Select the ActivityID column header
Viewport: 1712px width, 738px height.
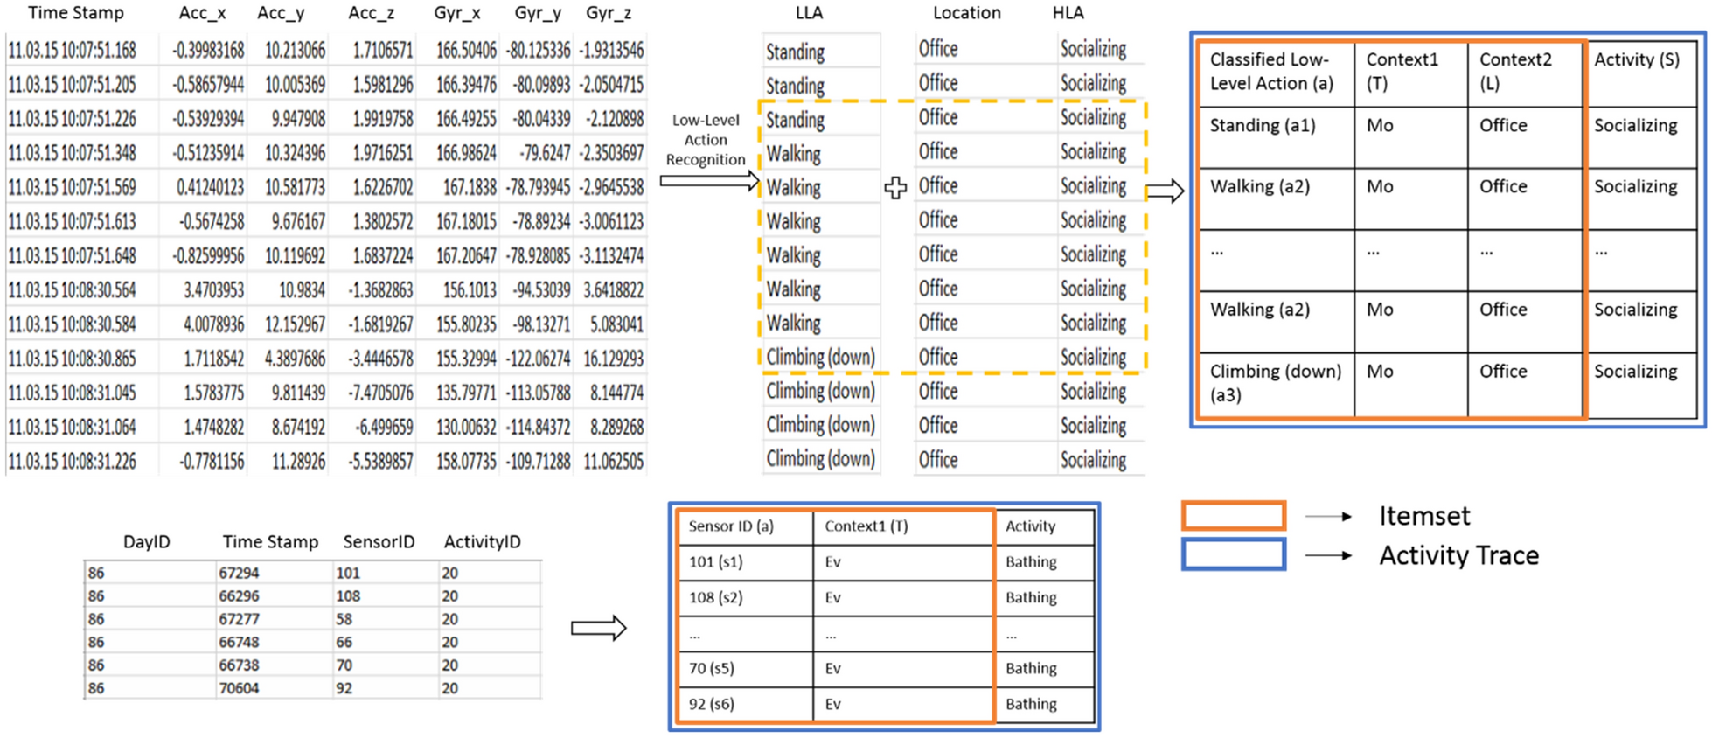[482, 542]
